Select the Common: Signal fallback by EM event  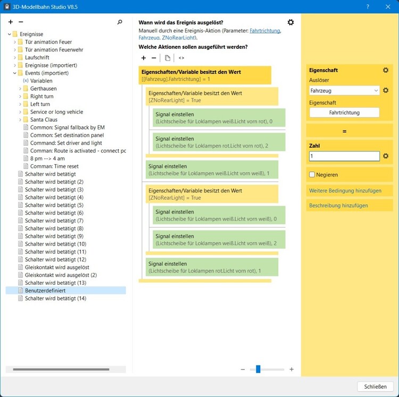point(68,128)
